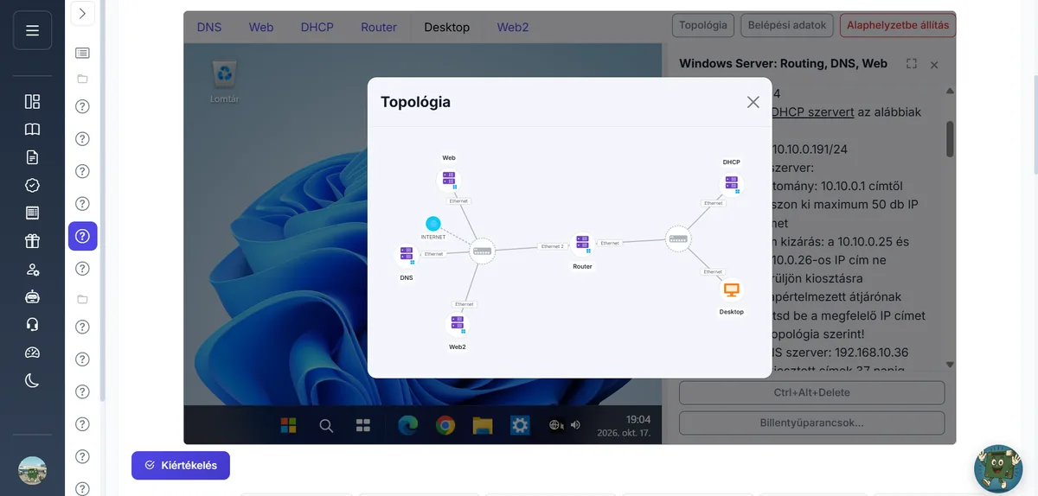Click the Web2 server node in the topology
Image resolution: width=1038 pixels, height=496 pixels.
pos(458,324)
